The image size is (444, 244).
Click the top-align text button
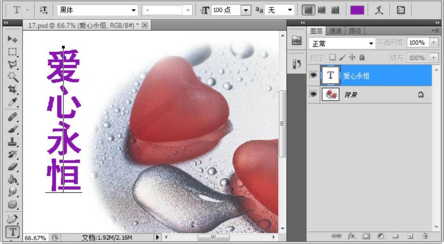click(x=308, y=10)
